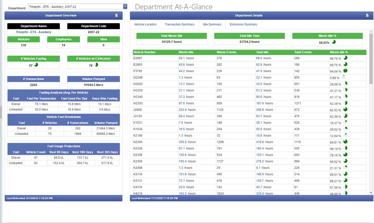Click the dropdown arrow beside the Department box
Screen dimensions: 374x223
[125, 6]
